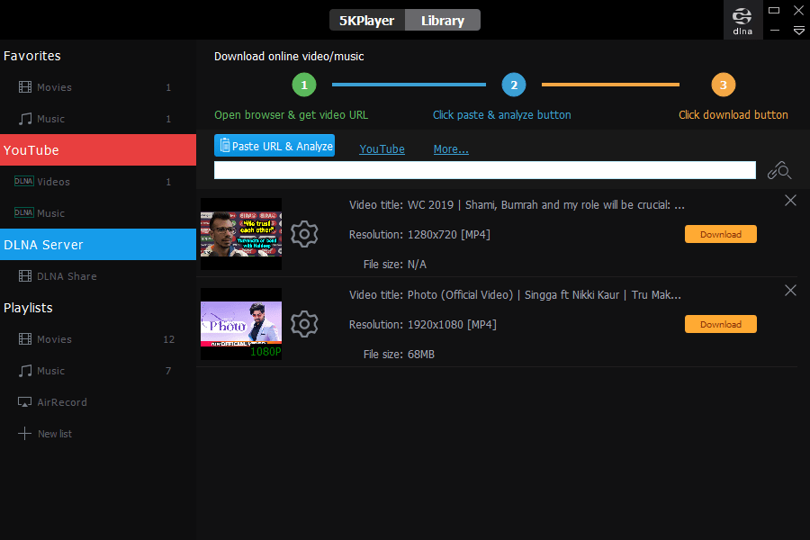Click Paste URL & Analyze button
The height and width of the screenshot is (540, 810).
(274, 146)
